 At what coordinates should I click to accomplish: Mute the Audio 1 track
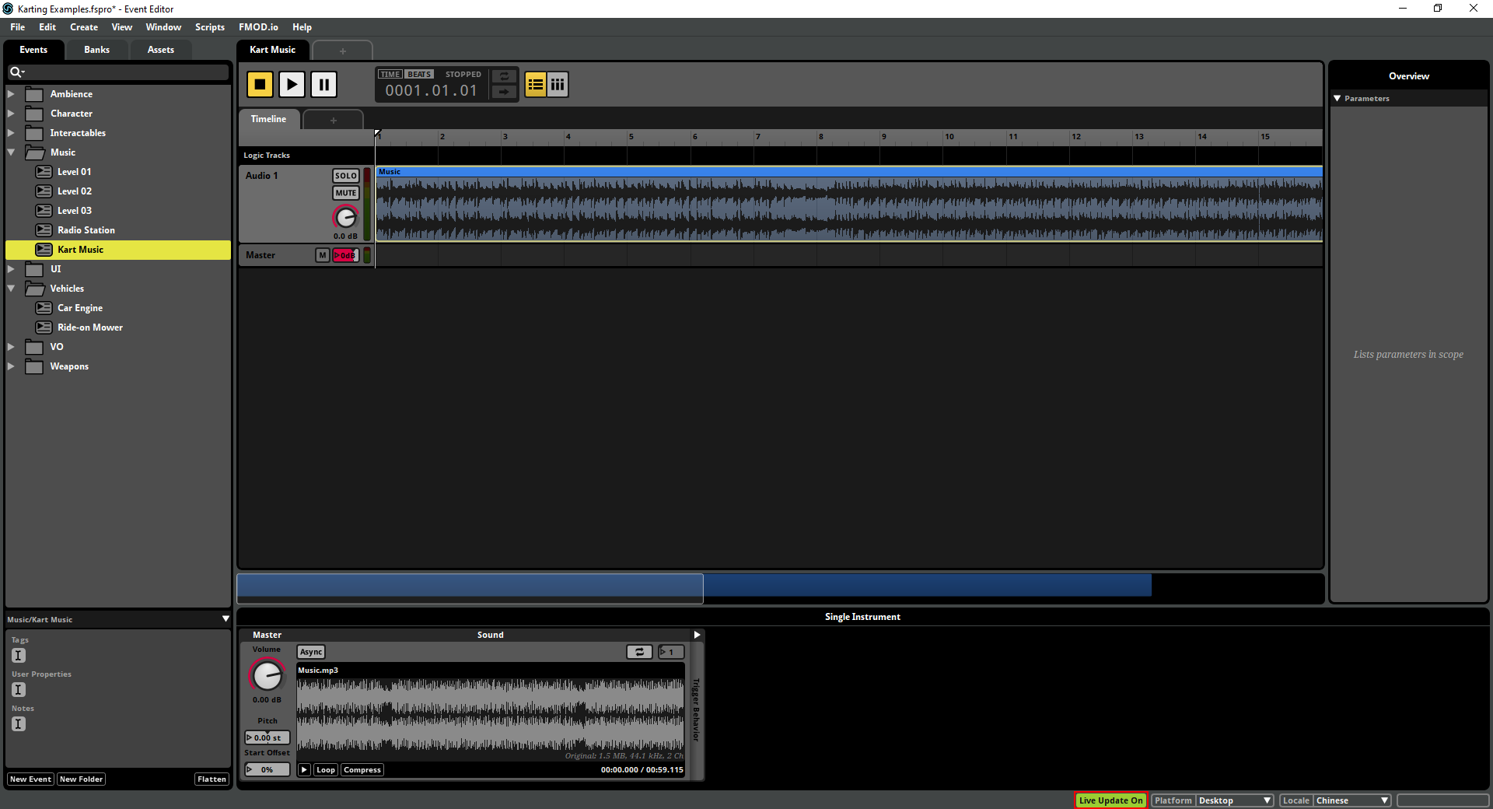345,192
